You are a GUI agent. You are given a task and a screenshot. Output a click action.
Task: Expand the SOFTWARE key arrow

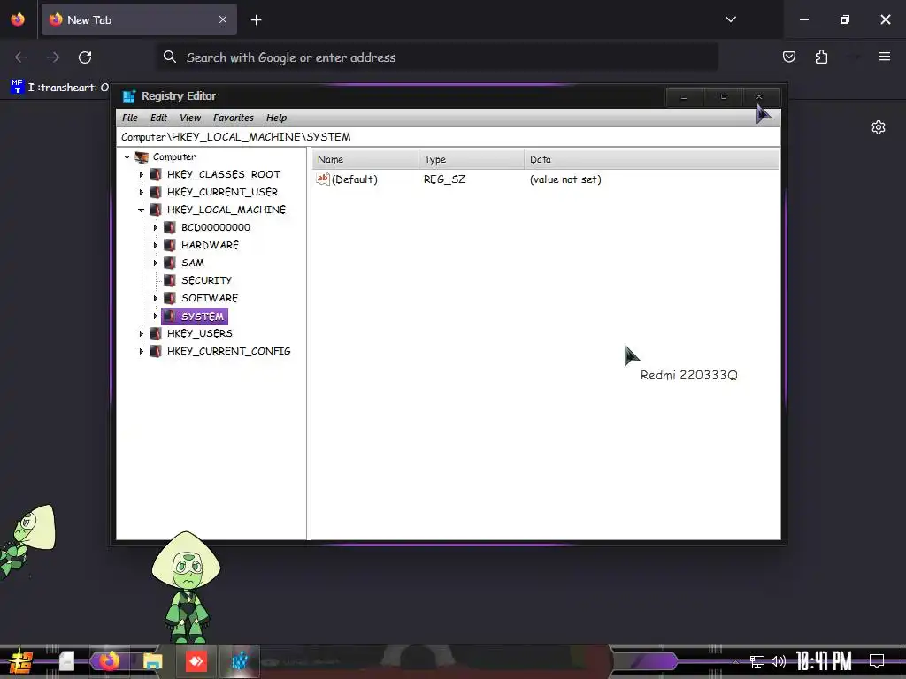coord(156,299)
